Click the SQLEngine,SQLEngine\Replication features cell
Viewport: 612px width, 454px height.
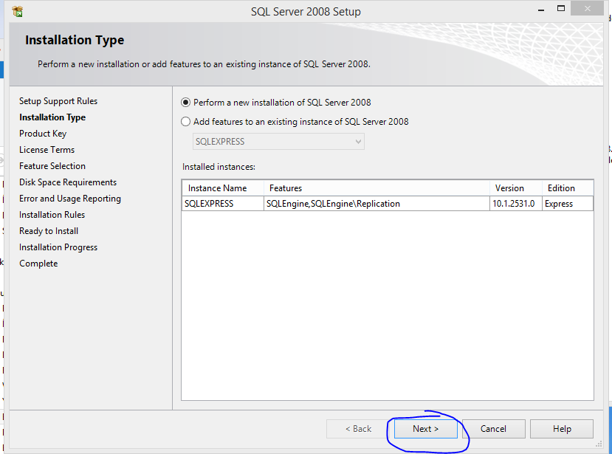coord(377,204)
